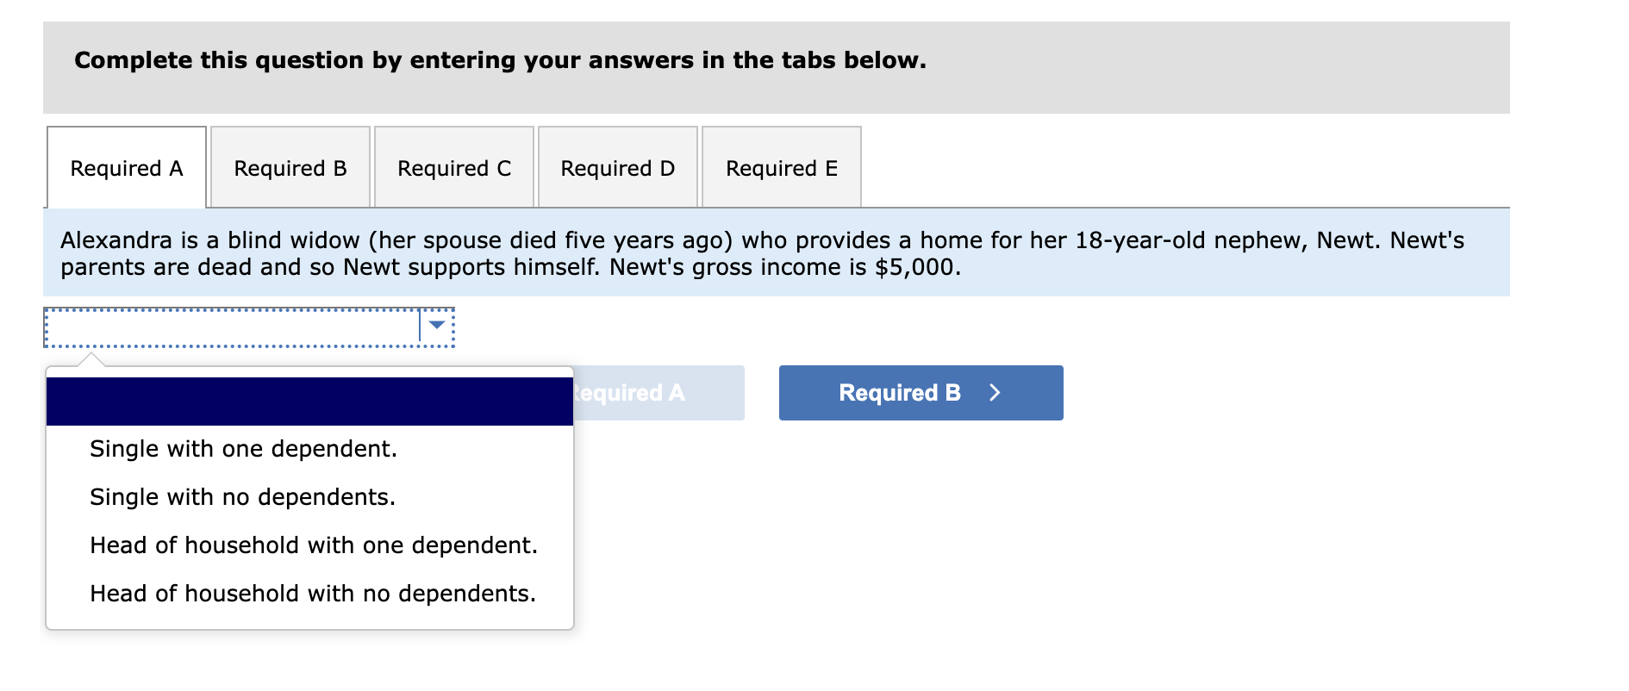Choose 'Single with no dependents.' option
1629x691 pixels.
[242, 497]
